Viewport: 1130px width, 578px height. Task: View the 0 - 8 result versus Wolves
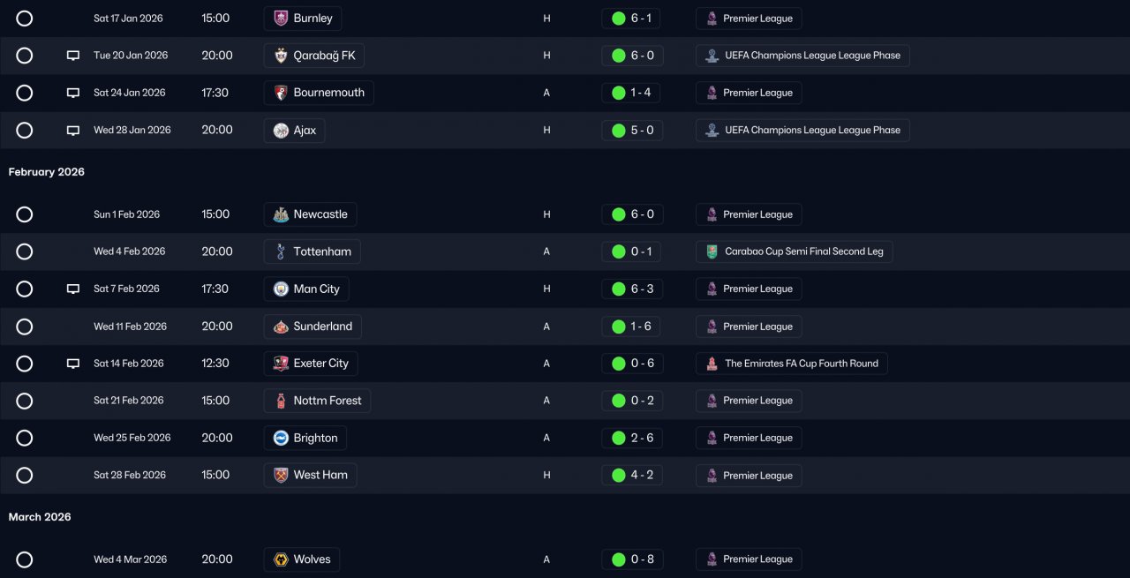click(x=632, y=559)
